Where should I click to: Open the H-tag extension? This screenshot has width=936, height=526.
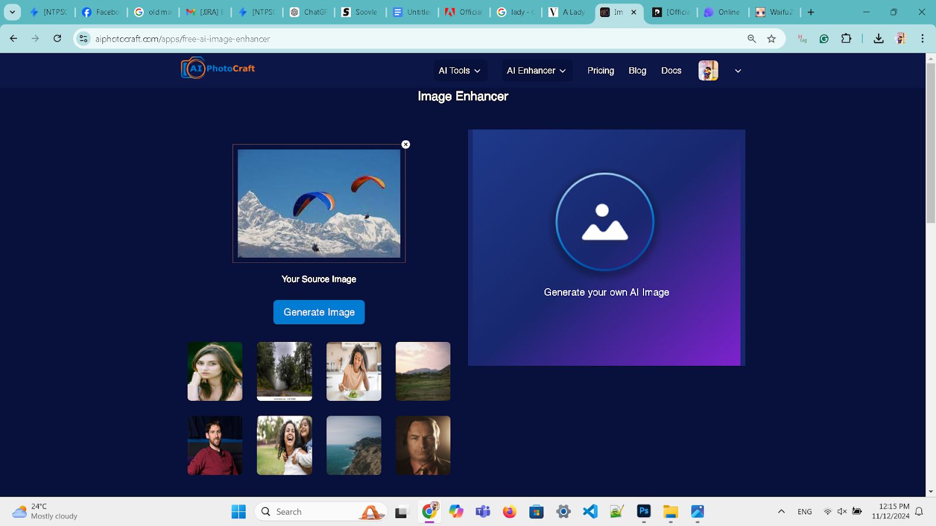[803, 39]
